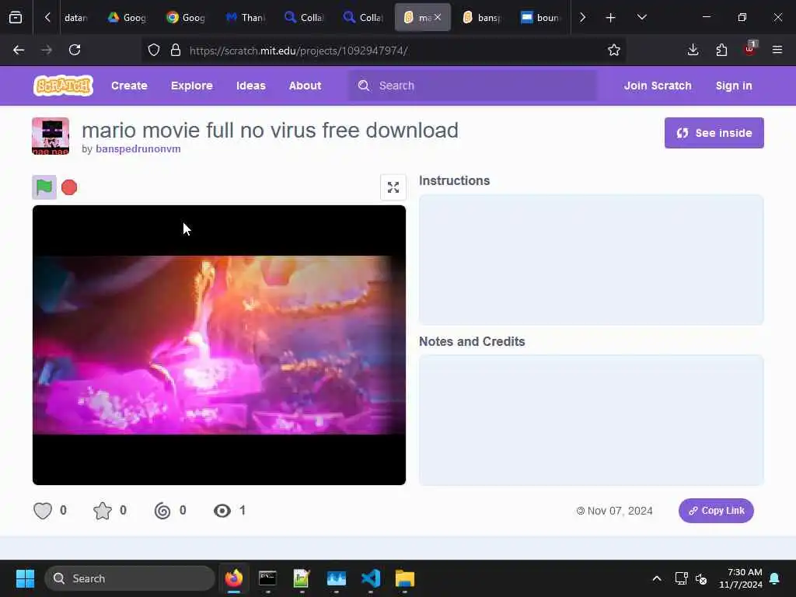Screen dimensions: 796x597
Task: Open the Firefox View icon at top left
Action: [x=16, y=18]
